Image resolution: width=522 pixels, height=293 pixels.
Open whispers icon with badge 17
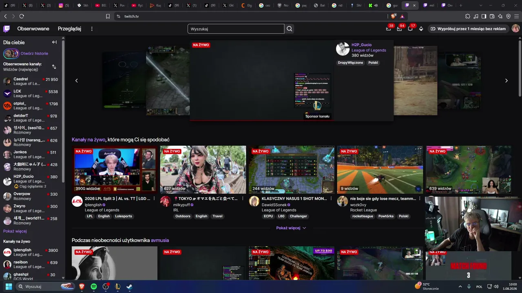tap(410, 29)
